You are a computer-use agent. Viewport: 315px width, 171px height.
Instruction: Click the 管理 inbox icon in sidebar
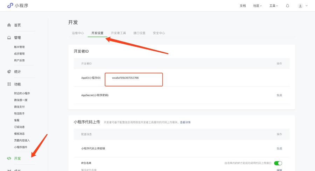(x=9, y=38)
